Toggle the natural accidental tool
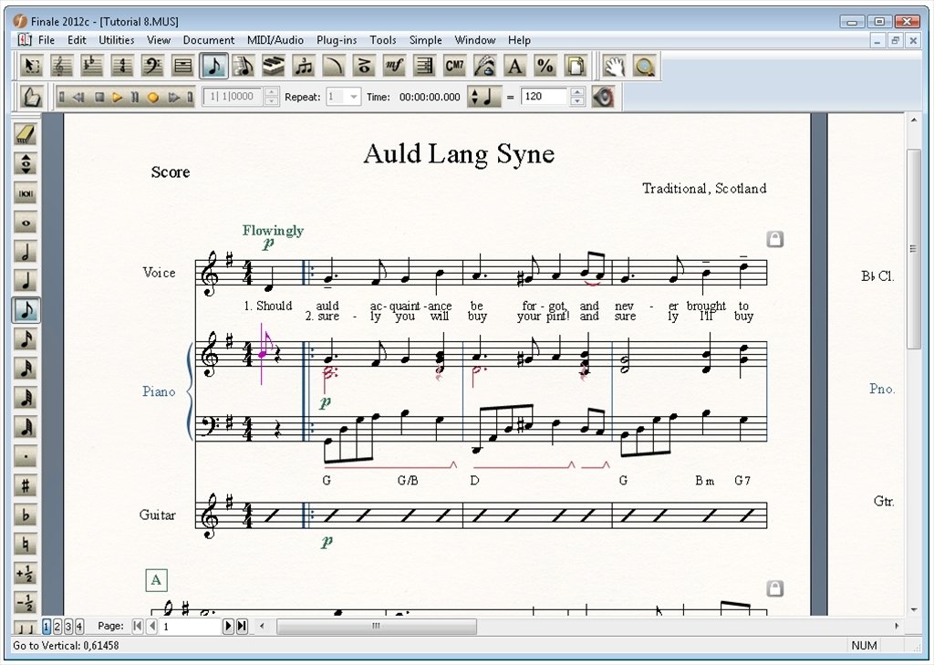This screenshot has width=934, height=665. 26,544
